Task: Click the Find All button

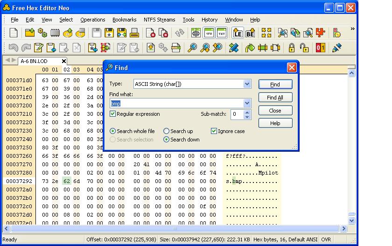Action: point(275,98)
